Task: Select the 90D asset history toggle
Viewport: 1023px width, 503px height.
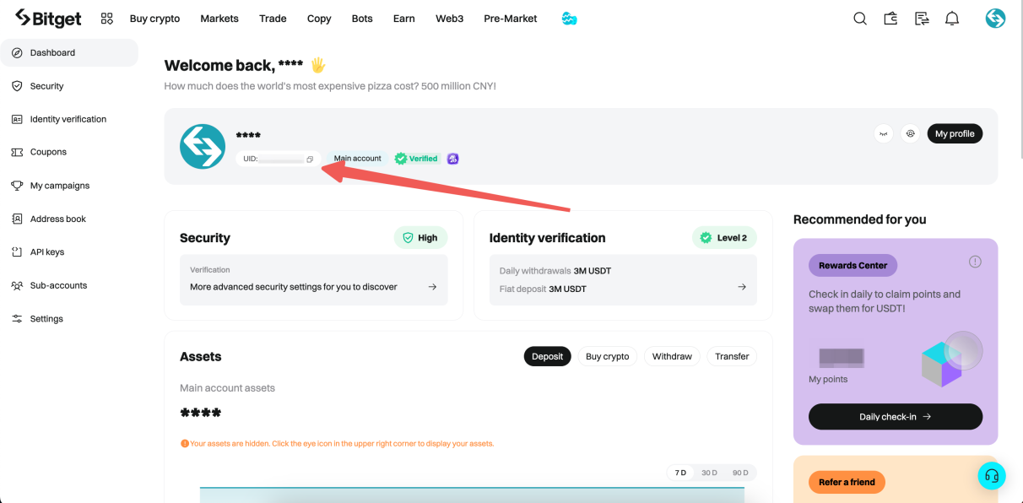Action: point(739,473)
